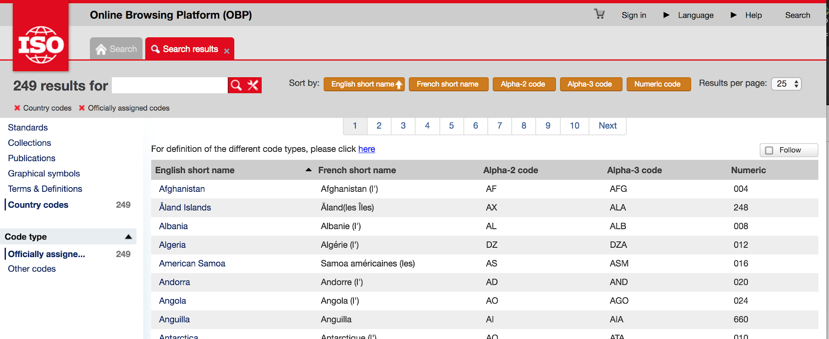Open Terms & Definitions in the sidebar
829x339 pixels.
[x=45, y=189]
